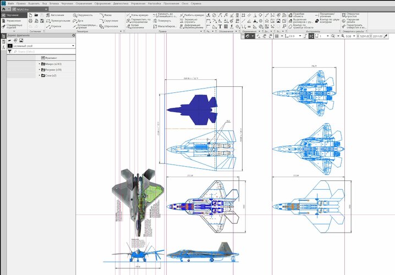The height and width of the screenshot is (275, 395).
Task: Click the Подобие объекта tool
Action: 297,15
